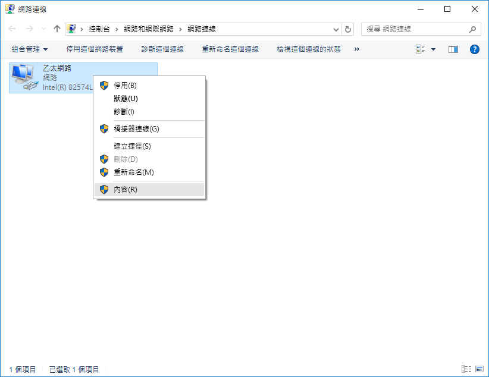Click the up arrow navigation button
The height and width of the screenshot is (377, 489).
(x=57, y=29)
